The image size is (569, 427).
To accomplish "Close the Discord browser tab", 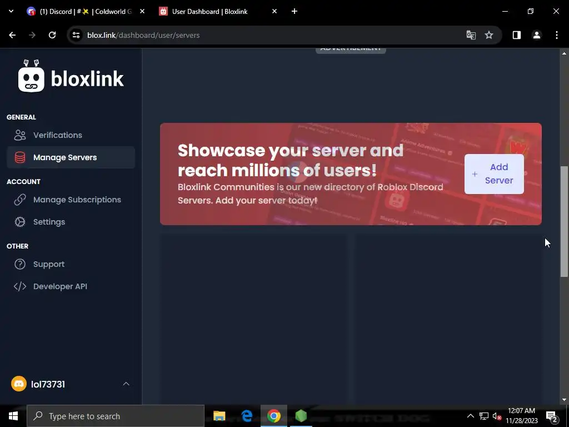I will tap(142, 11).
